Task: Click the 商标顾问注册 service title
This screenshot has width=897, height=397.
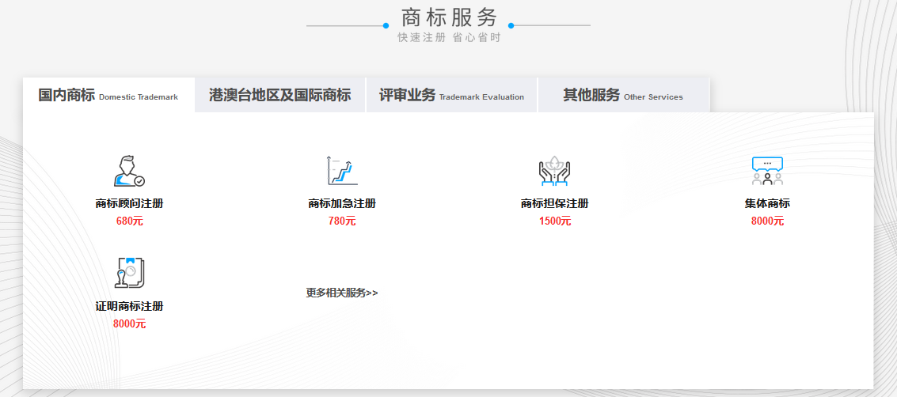Action: (130, 204)
